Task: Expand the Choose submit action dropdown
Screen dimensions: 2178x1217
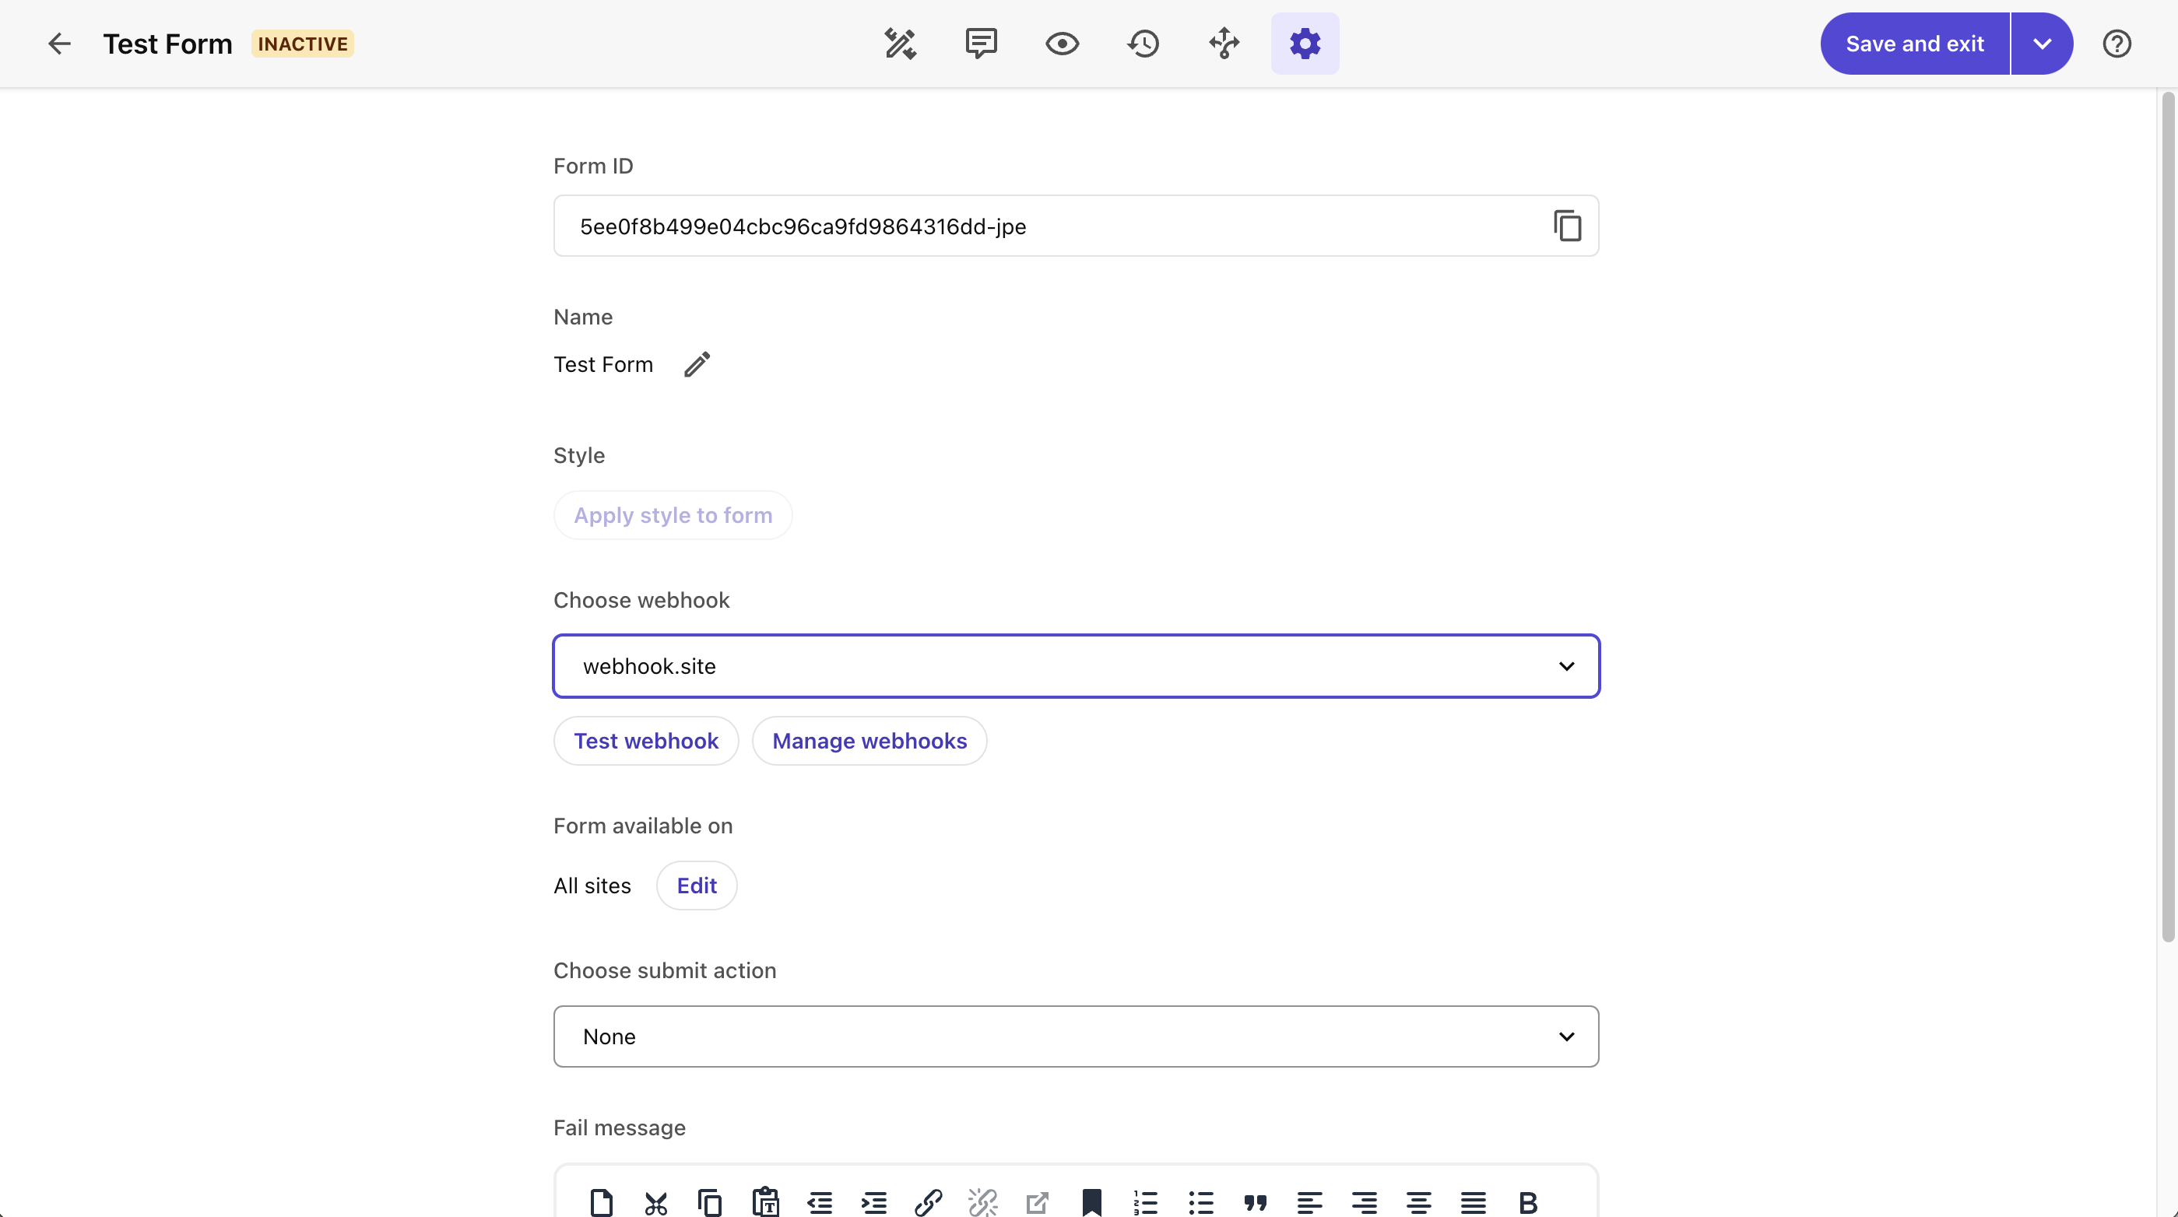Action: [x=1074, y=1035]
